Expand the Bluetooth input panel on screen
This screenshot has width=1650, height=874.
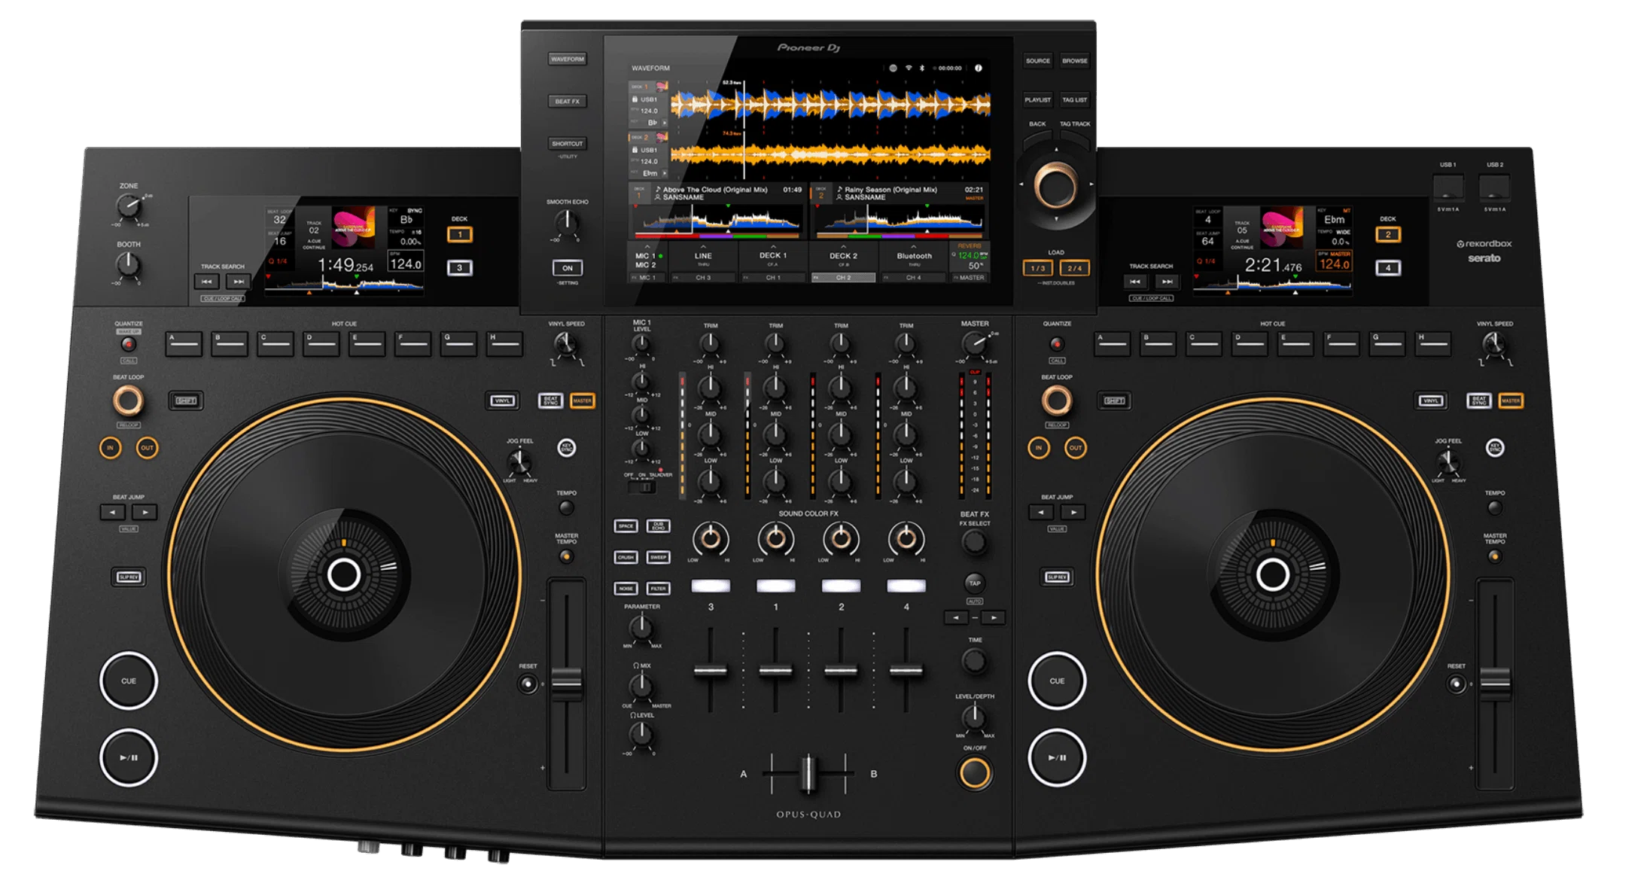point(914,260)
